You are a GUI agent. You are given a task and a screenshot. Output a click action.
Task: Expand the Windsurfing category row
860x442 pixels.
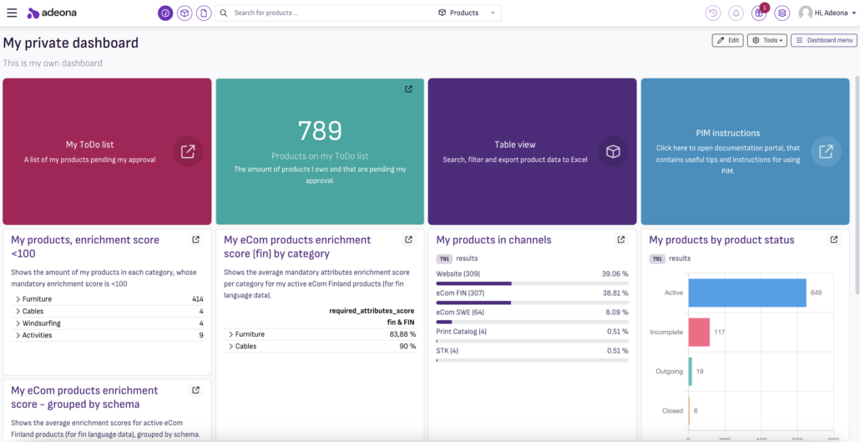coord(18,323)
